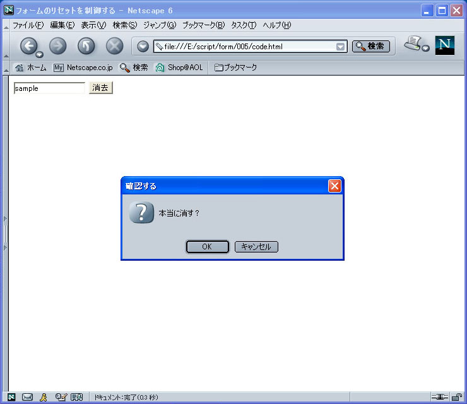
Task: Open Composer icon in status bar
Action: pyautogui.click(x=61, y=397)
